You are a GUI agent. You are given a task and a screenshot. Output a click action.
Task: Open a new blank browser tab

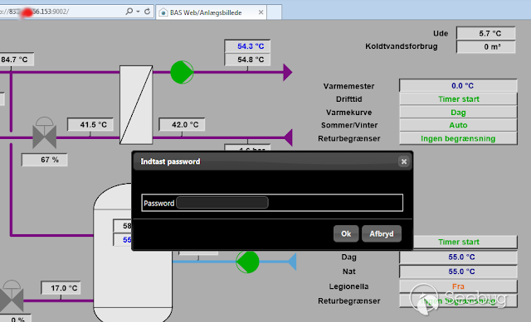point(275,12)
